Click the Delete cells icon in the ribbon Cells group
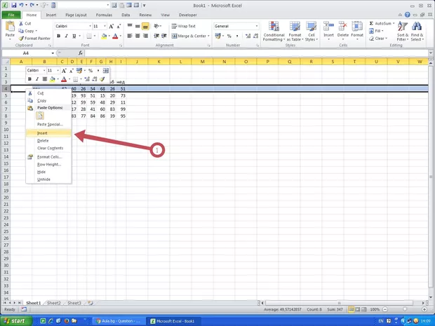This screenshot has height=326, width=435. coord(343,27)
